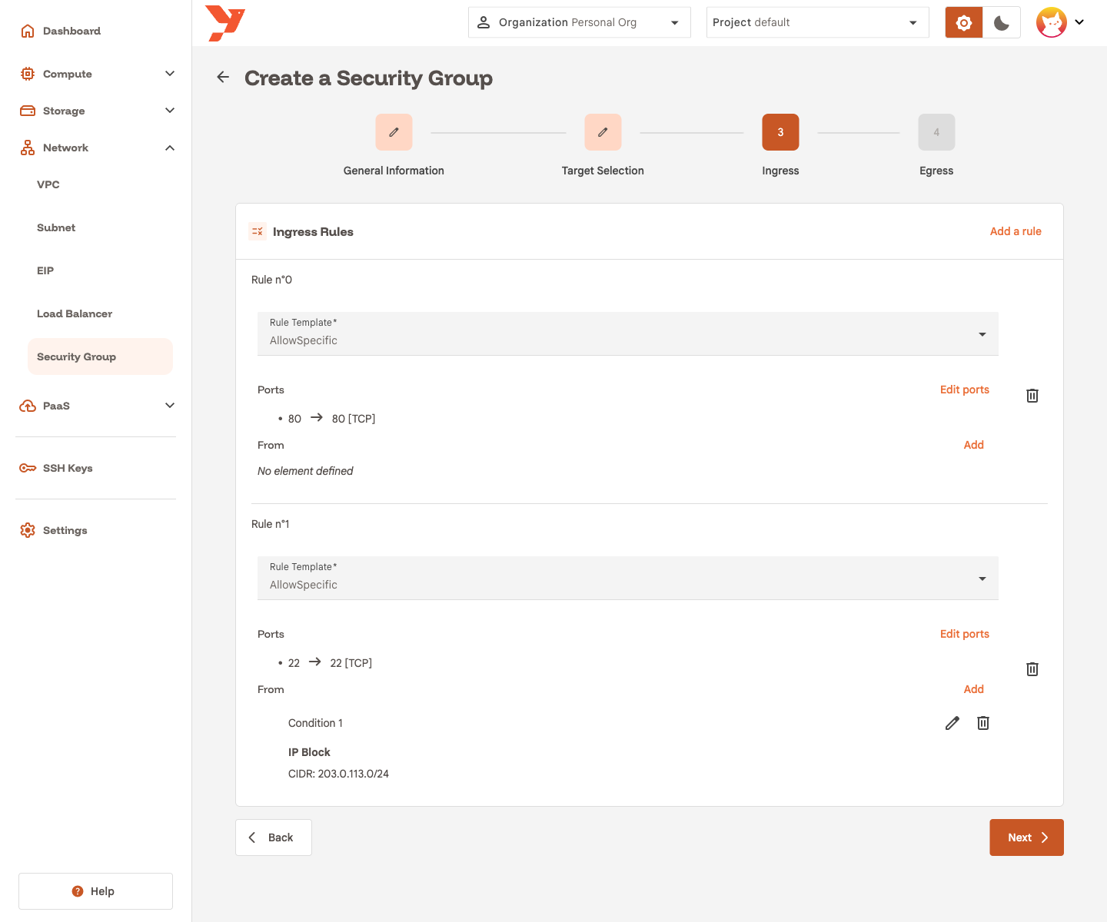Select Security Group in the sidebar
The height and width of the screenshot is (922, 1107).
[100, 357]
